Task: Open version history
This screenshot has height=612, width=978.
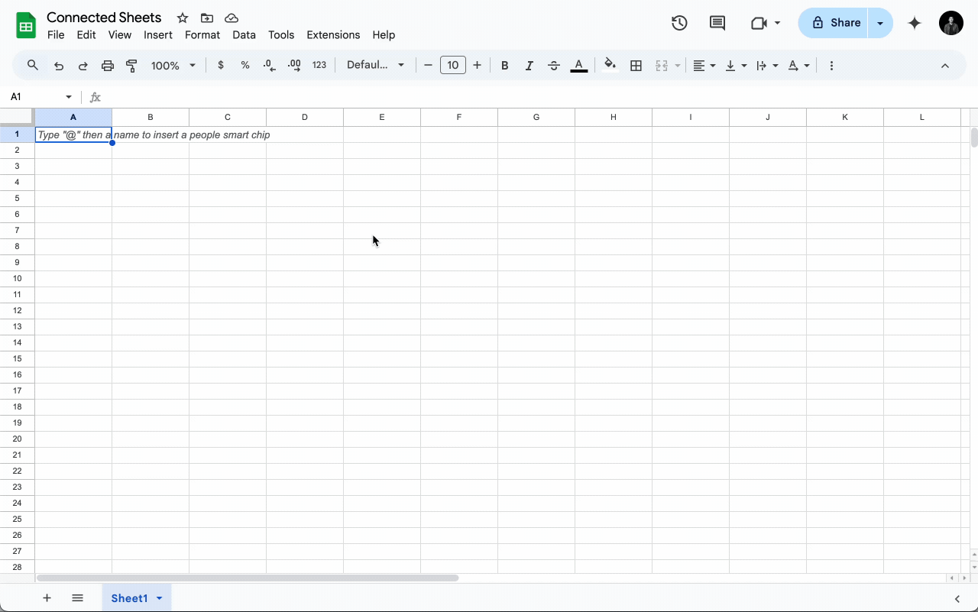Action: click(678, 23)
